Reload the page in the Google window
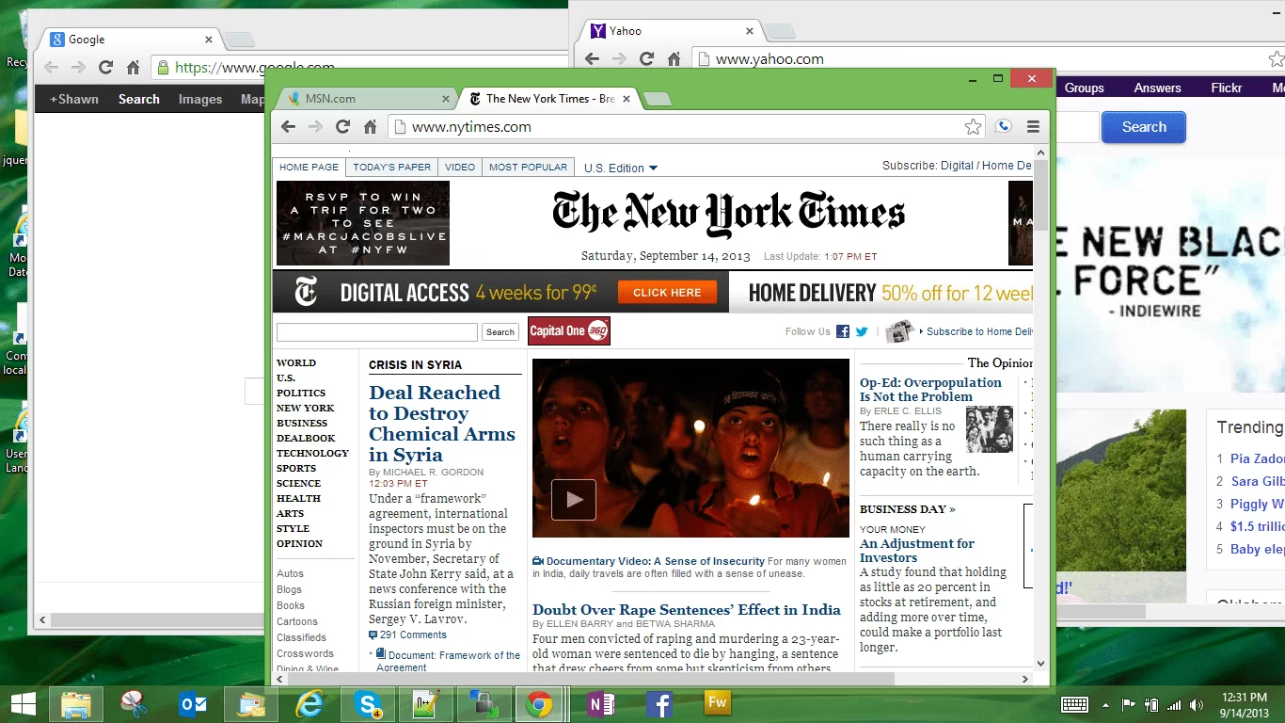This screenshot has width=1285, height=723. [x=105, y=68]
